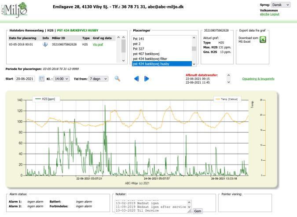Click the Måler ID column header
The height and width of the screenshot is (217, 297).
pos(59,38)
